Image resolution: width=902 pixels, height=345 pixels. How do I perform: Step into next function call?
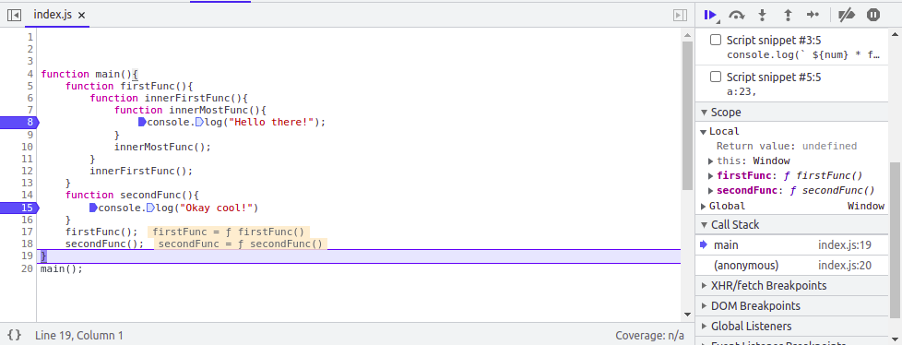[x=762, y=16]
